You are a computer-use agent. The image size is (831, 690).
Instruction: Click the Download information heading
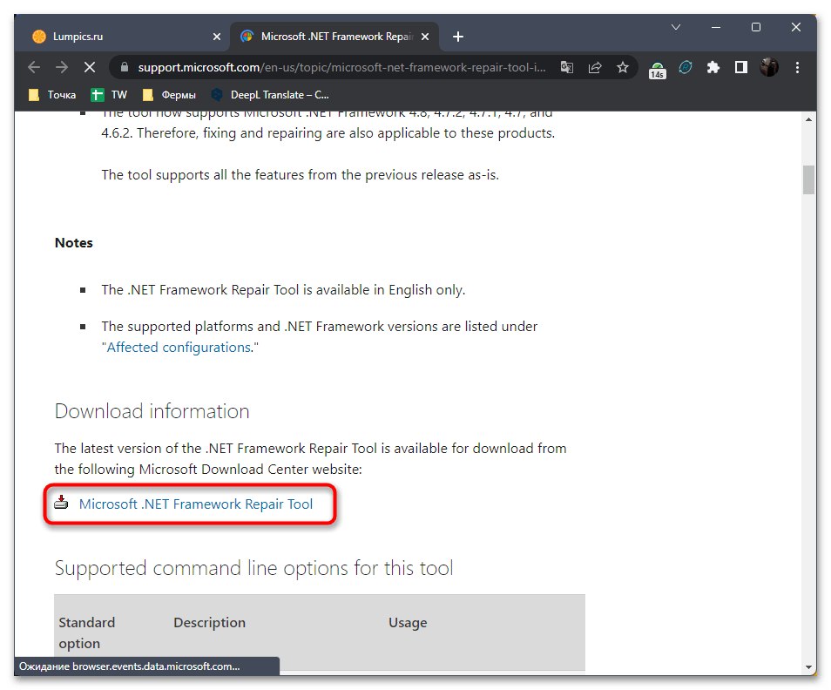coord(152,412)
